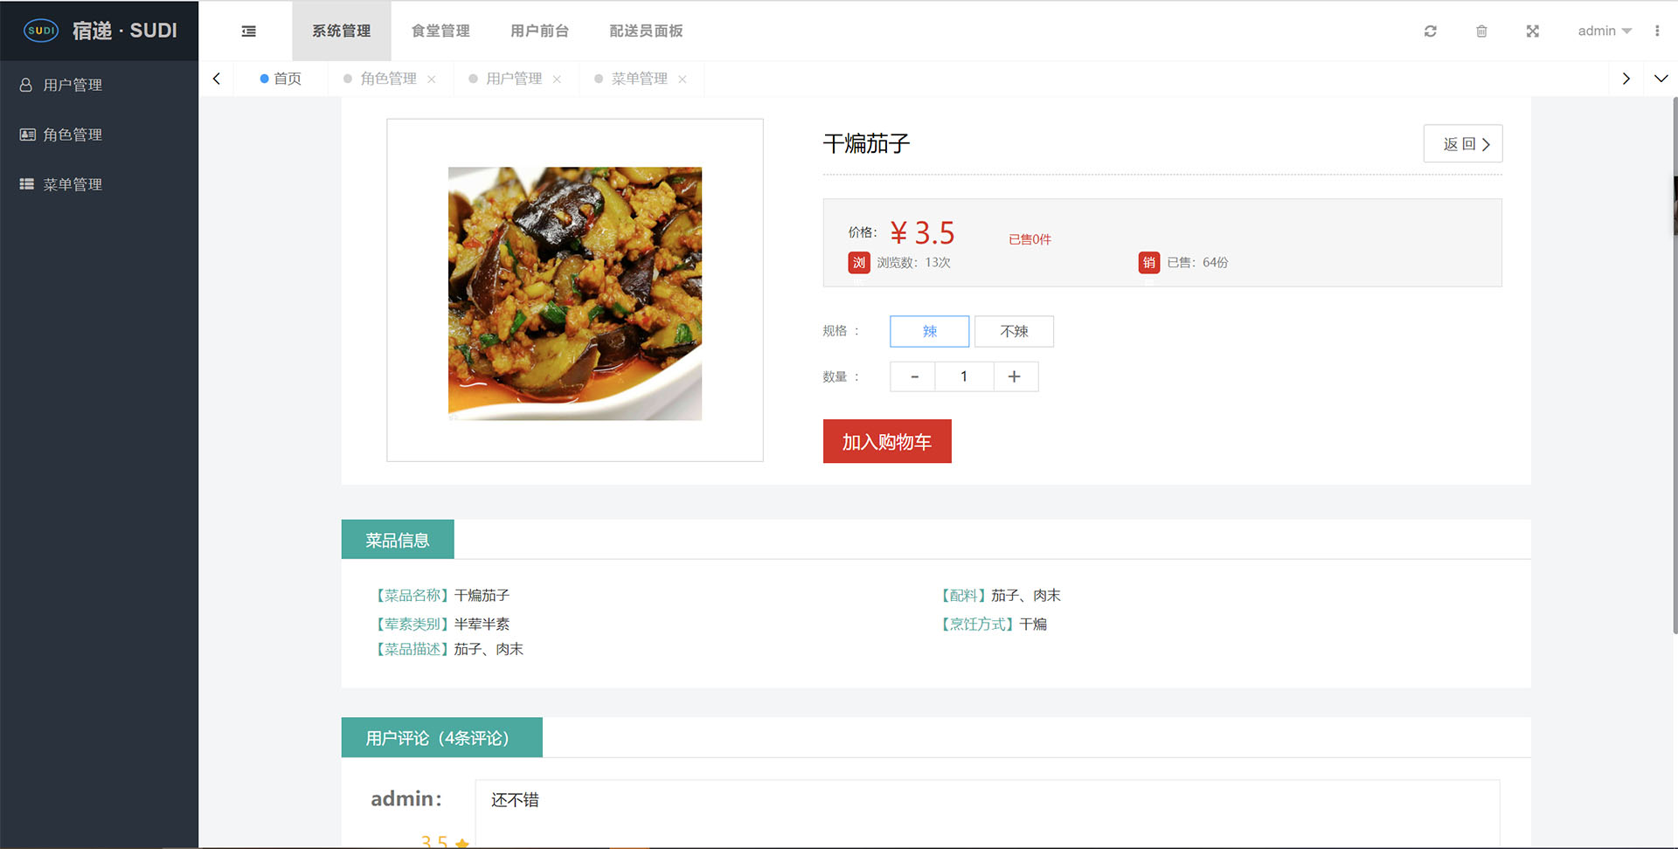Open 菜单管理 in the sidebar
The width and height of the screenshot is (1678, 849).
99,184
